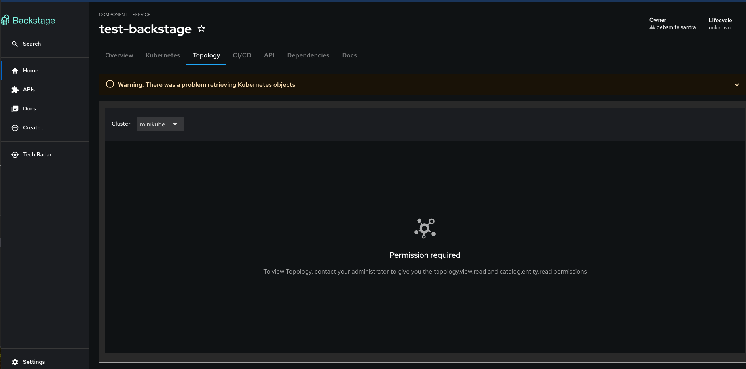Open Search in the sidebar

click(45, 44)
